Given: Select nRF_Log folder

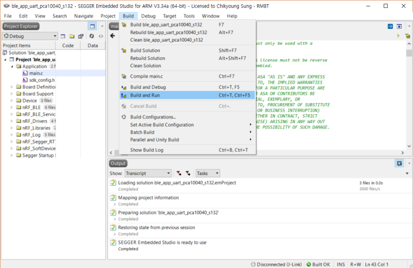Looking at the screenshot, I should pyautogui.click(x=32, y=135).
